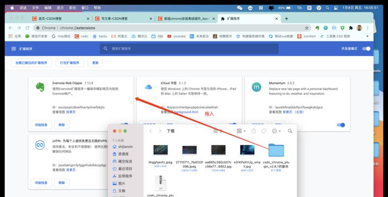Open the 编辑 menu in menu bar

click(x=48, y=8)
